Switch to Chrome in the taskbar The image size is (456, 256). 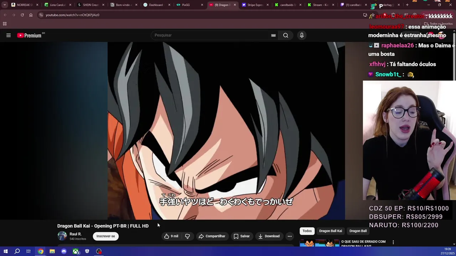pyautogui.click(x=41, y=251)
